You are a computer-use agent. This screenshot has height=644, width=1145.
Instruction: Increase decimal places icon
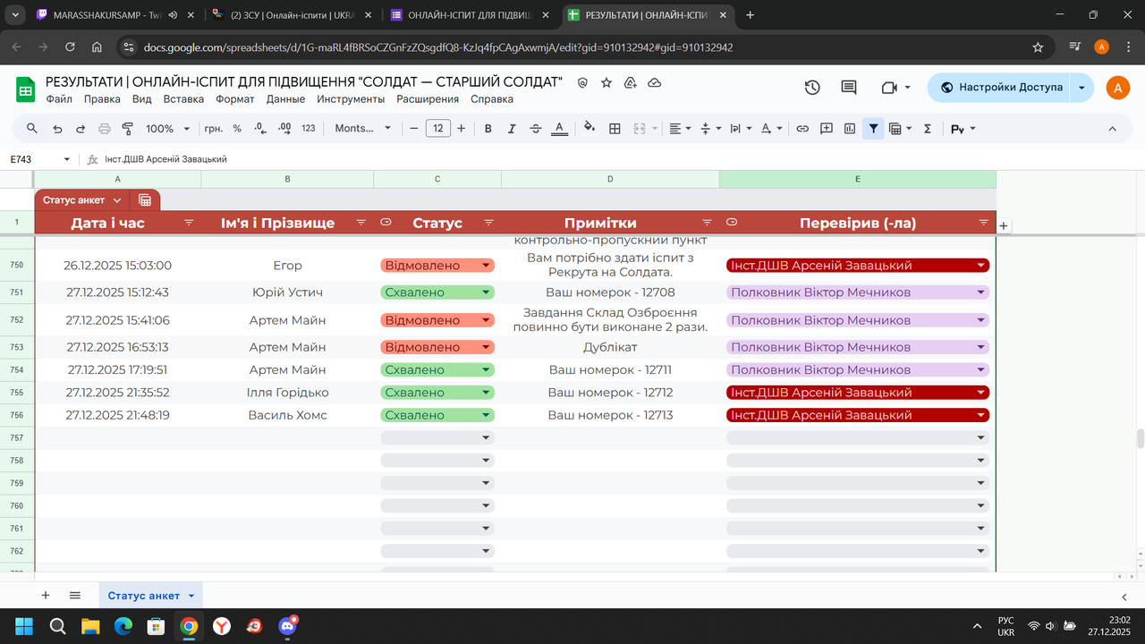coord(284,129)
